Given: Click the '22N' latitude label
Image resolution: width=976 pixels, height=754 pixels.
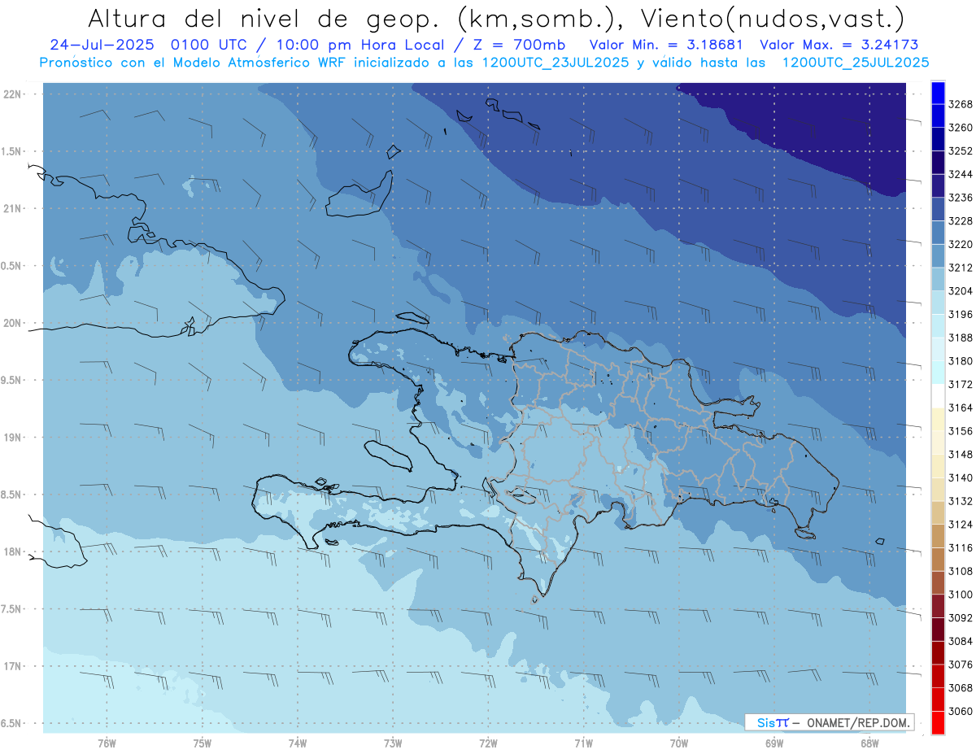Looking at the screenshot, I should tap(14, 94).
